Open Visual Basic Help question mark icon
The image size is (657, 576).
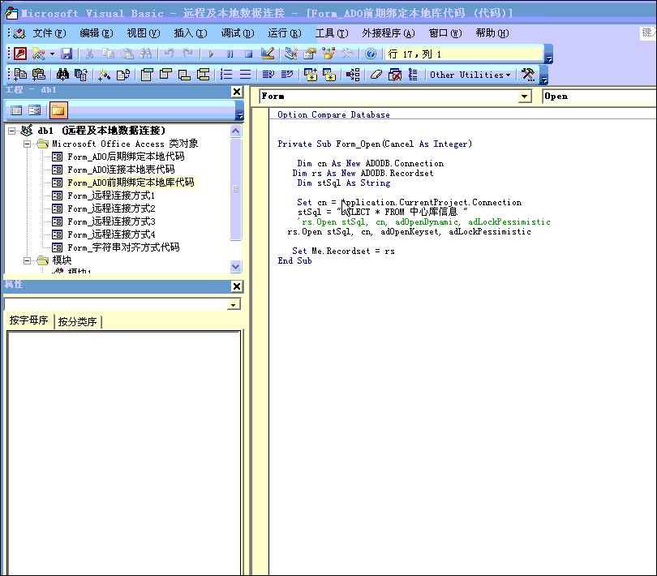pyautogui.click(x=371, y=54)
